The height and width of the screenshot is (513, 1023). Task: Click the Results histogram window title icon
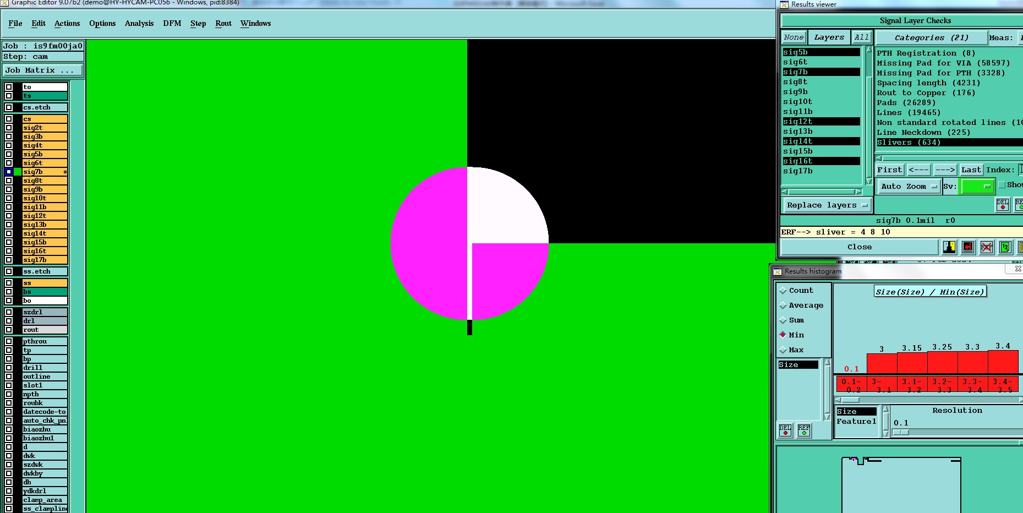click(778, 271)
